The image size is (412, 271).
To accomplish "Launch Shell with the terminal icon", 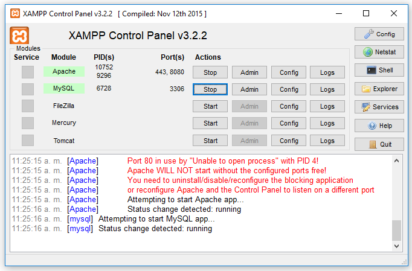I will click(379, 70).
